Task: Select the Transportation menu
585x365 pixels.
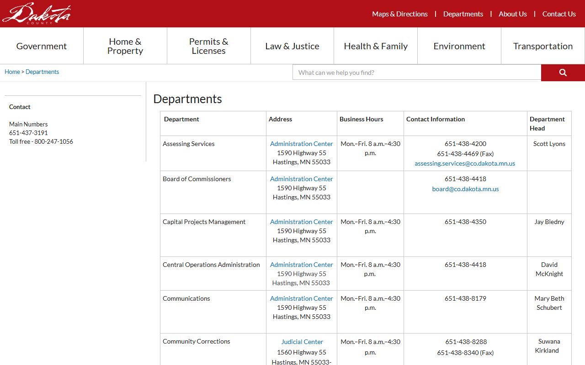Action: pyautogui.click(x=542, y=46)
